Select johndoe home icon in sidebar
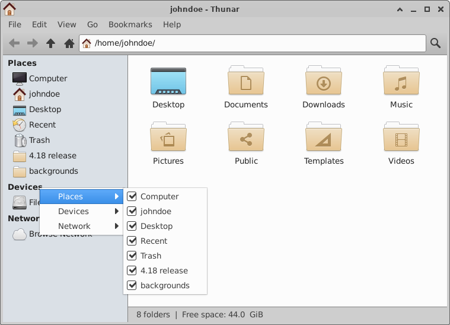 point(19,94)
